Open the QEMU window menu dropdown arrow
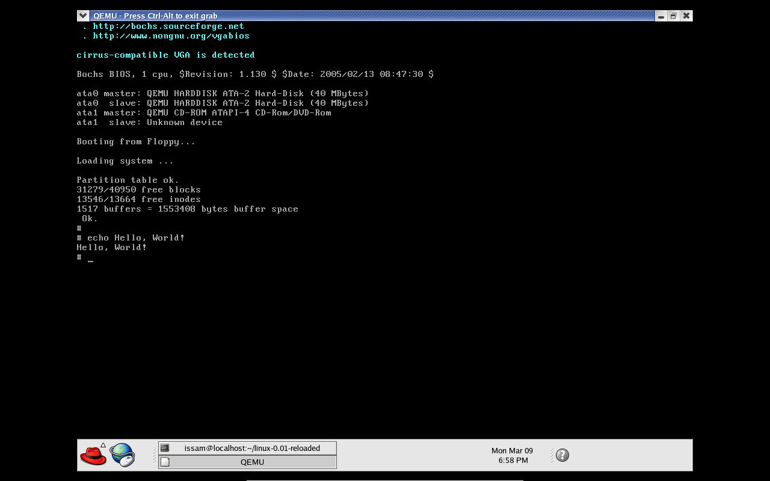The width and height of the screenshot is (770, 481). 83,16
